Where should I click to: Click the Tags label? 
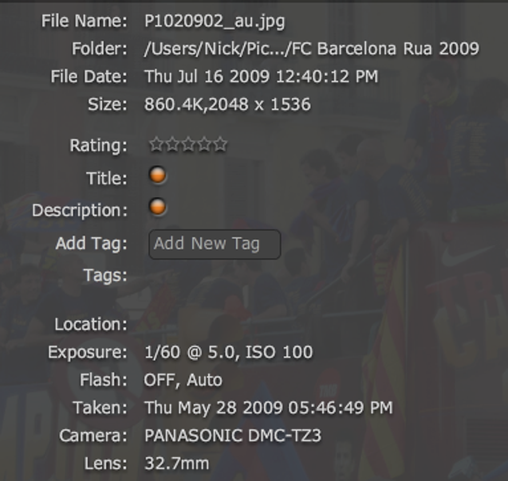(105, 276)
